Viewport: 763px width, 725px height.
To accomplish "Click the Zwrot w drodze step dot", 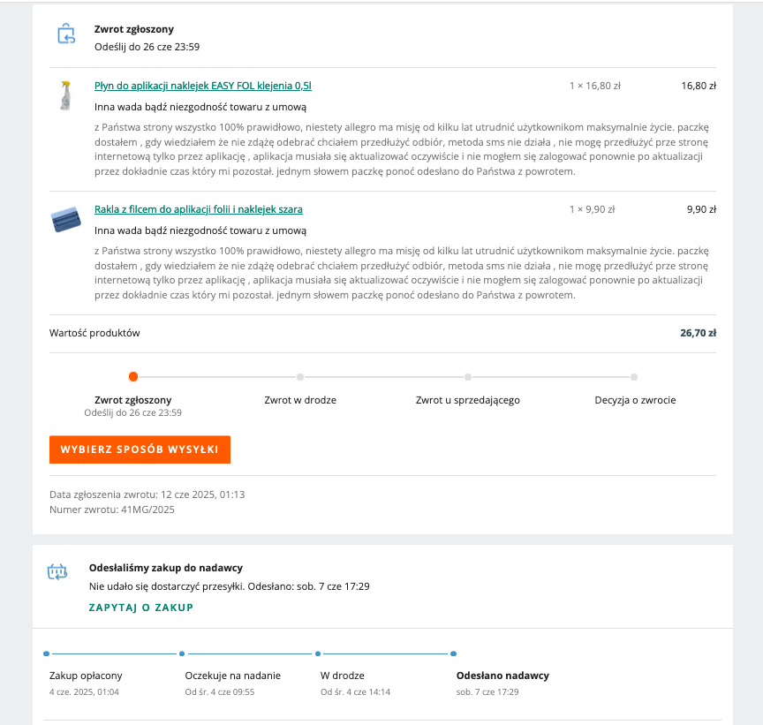I will point(300,377).
